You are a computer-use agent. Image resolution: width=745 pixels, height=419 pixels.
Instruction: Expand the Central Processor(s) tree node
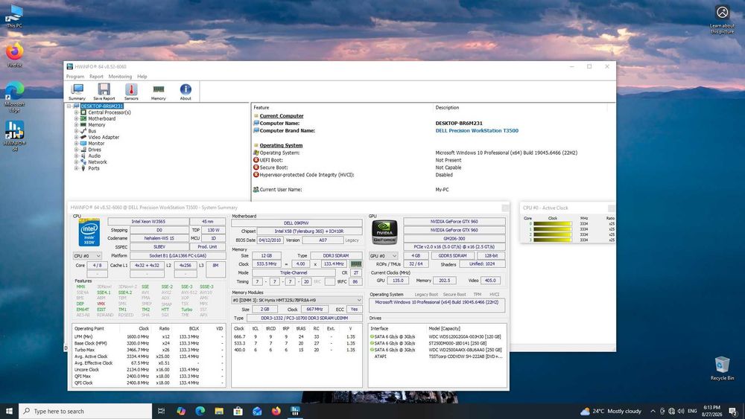pos(76,112)
